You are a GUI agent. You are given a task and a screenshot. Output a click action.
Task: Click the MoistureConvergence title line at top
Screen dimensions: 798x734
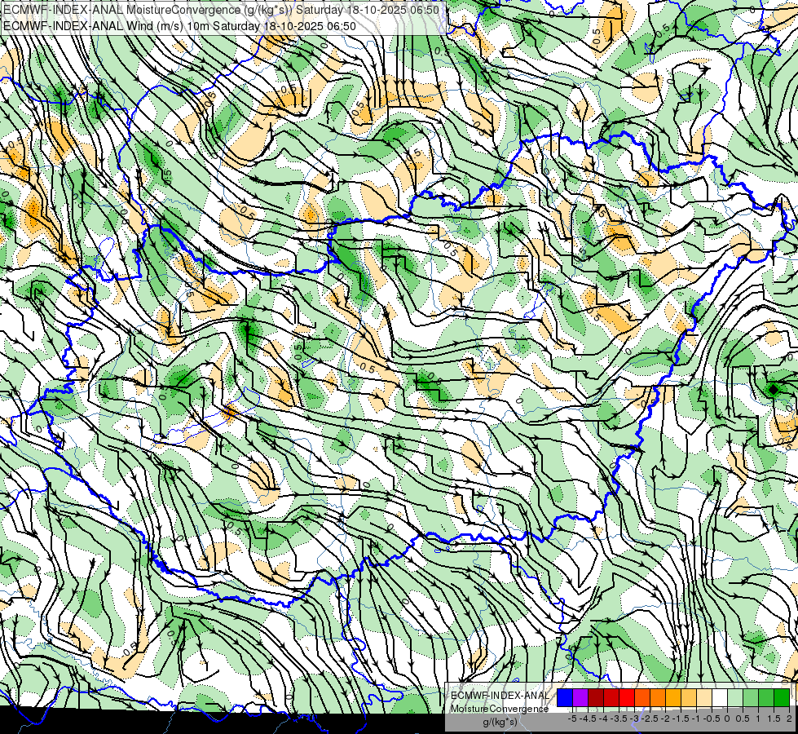pyautogui.click(x=222, y=10)
